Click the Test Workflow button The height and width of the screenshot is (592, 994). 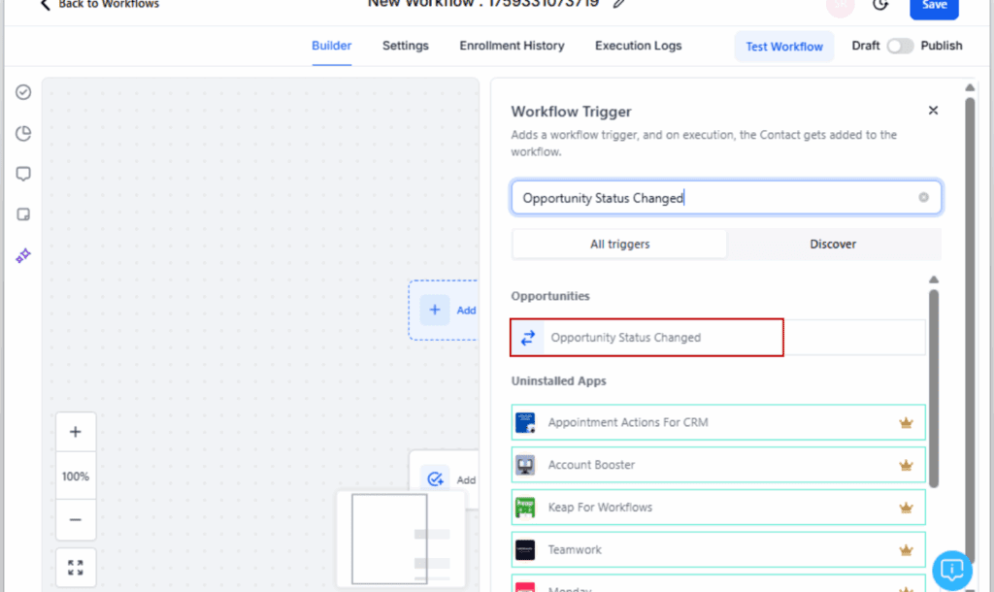[x=783, y=47]
